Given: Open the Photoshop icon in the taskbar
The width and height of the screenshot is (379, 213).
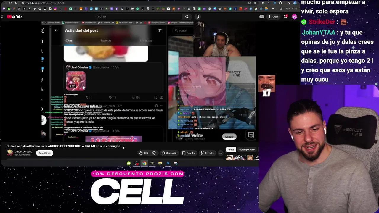Looking at the screenshot, I should coord(168,163).
